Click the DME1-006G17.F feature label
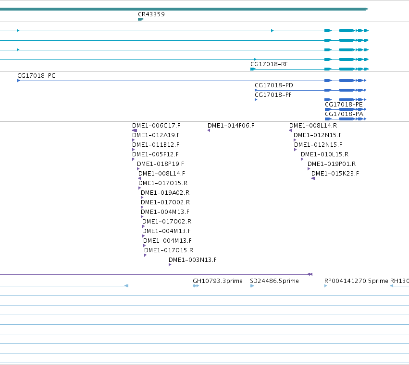Viewport: 409px width, 365px height. [x=156, y=126]
